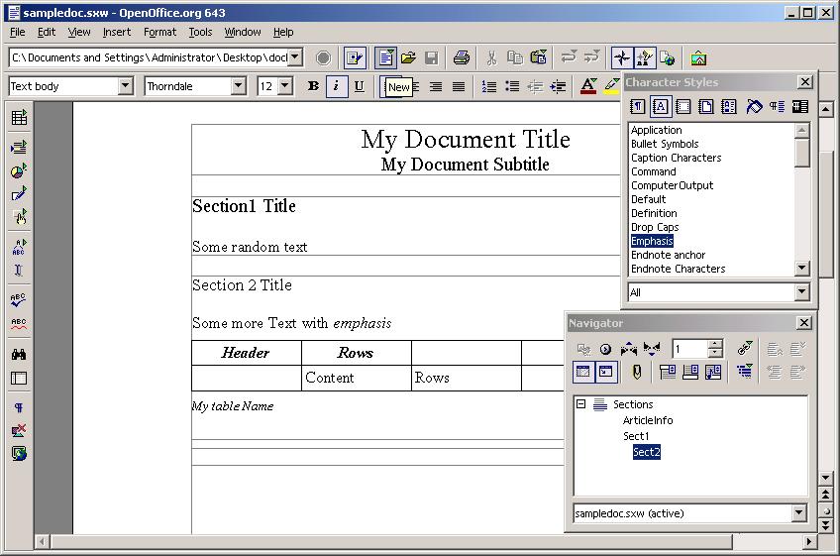
Task: Open the font name Thorndale dropdown
Action: pos(238,86)
